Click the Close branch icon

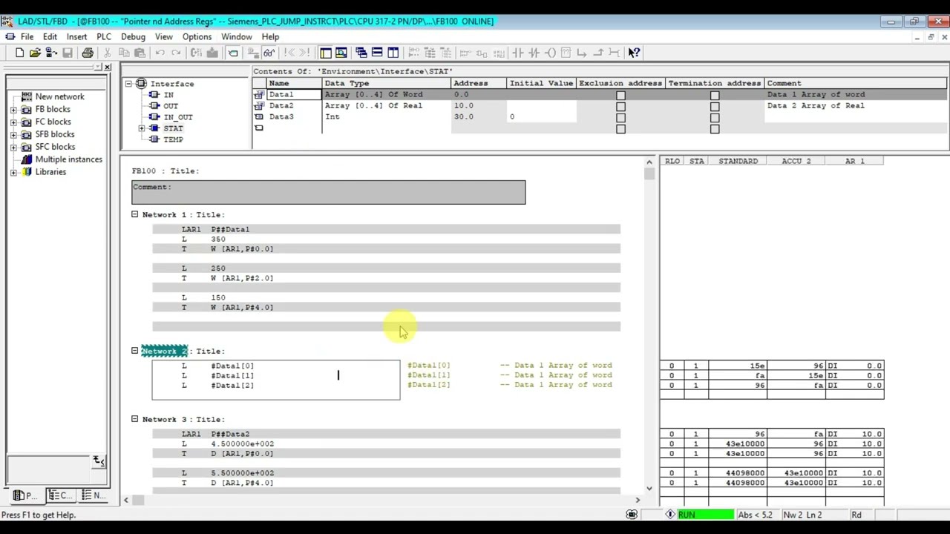(598, 53)
